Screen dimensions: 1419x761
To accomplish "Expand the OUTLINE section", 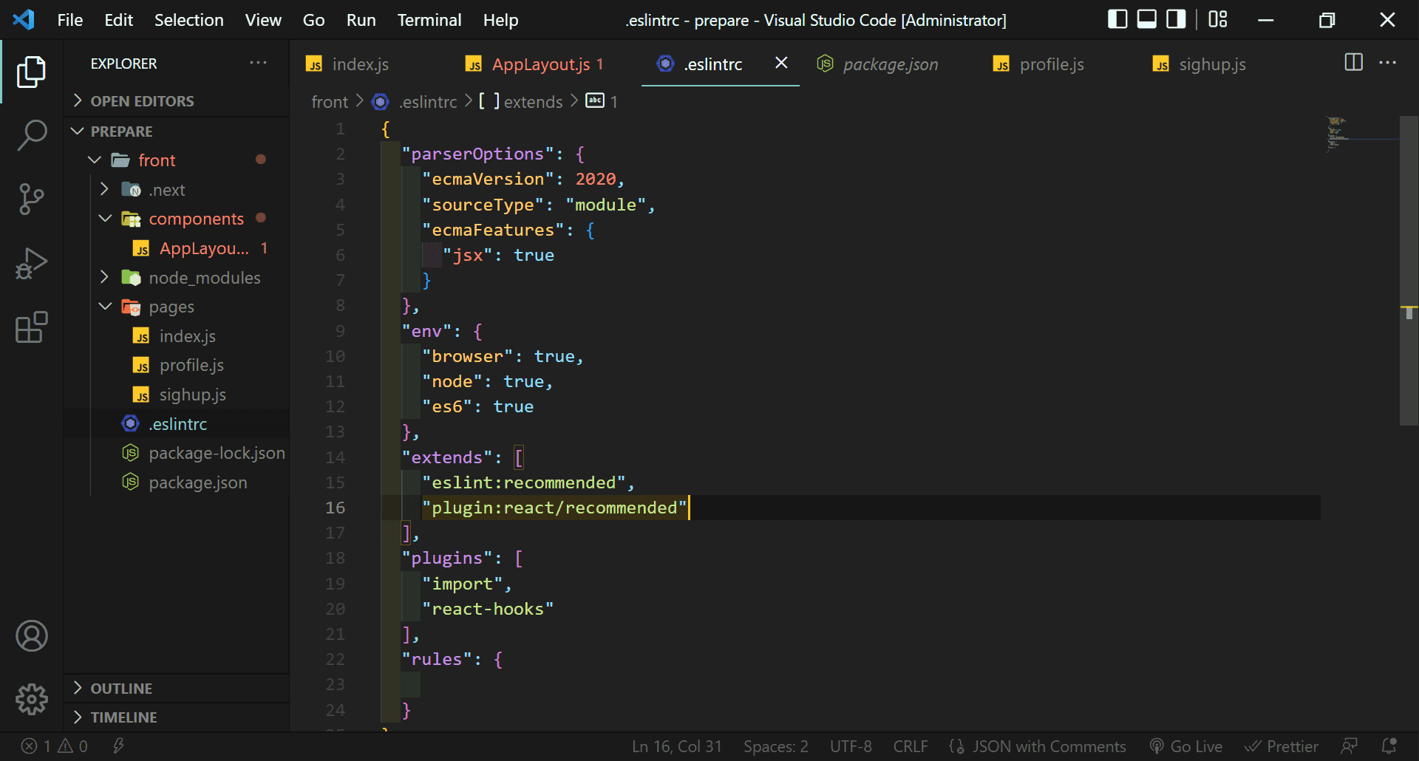I will click(x=121, y=689).
